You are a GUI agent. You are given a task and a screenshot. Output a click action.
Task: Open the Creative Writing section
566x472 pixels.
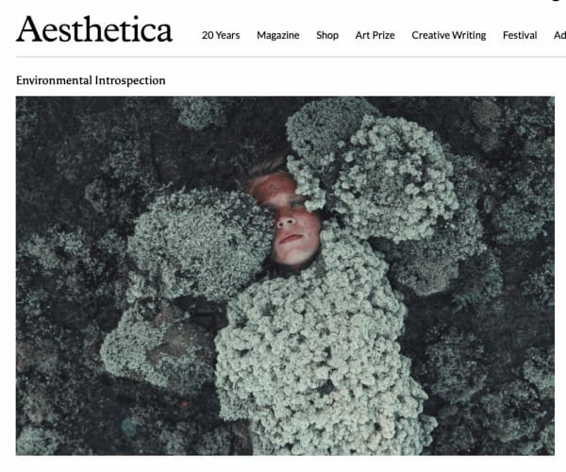449,35
